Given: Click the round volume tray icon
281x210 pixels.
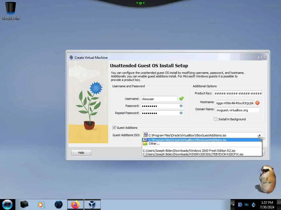Looking at the screenshot, I should tap(253, 205).
